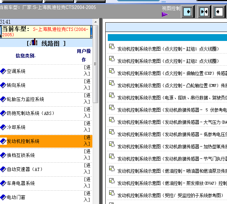Click the 用户操作 column header

pos(84,55)
